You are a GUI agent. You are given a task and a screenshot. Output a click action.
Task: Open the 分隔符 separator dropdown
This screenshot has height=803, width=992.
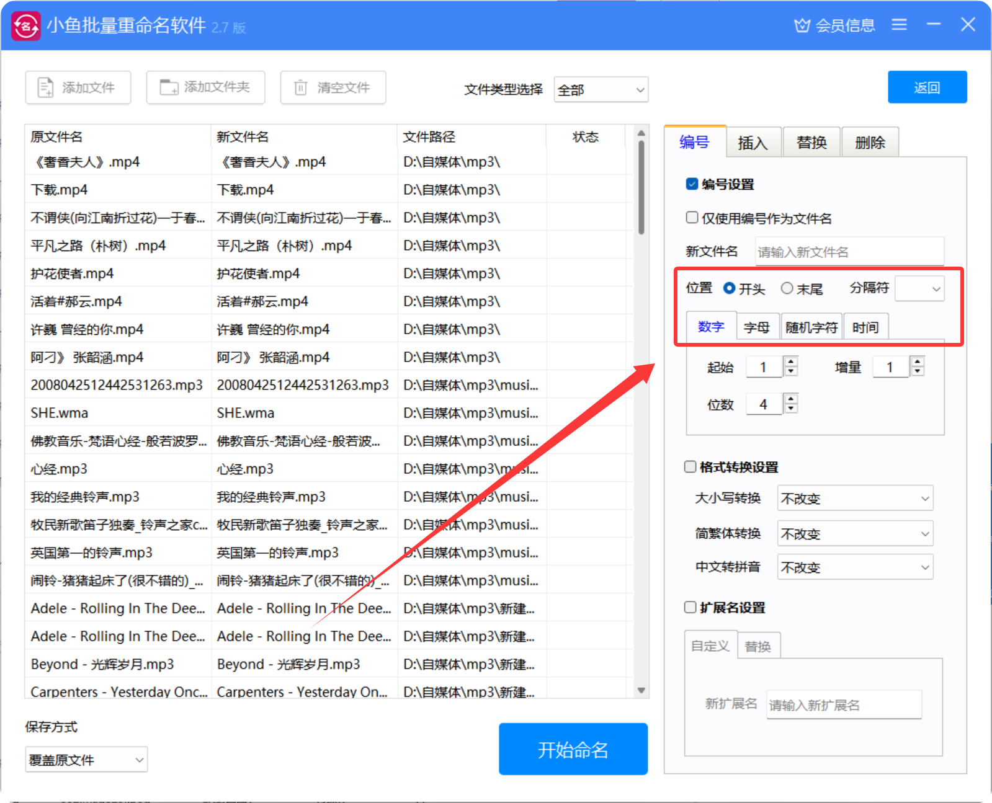tap(919, 289)
